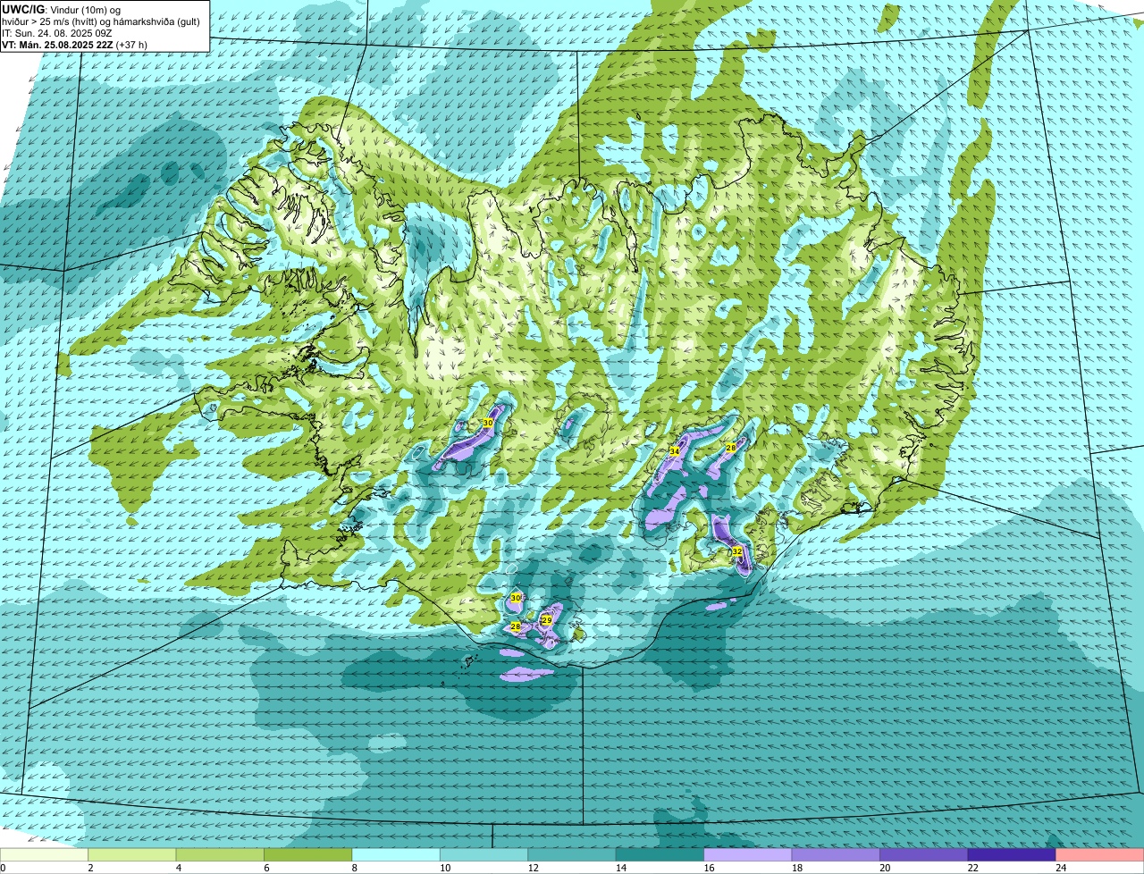Select the yellow gust label reading 34

(x=675, y=452)
